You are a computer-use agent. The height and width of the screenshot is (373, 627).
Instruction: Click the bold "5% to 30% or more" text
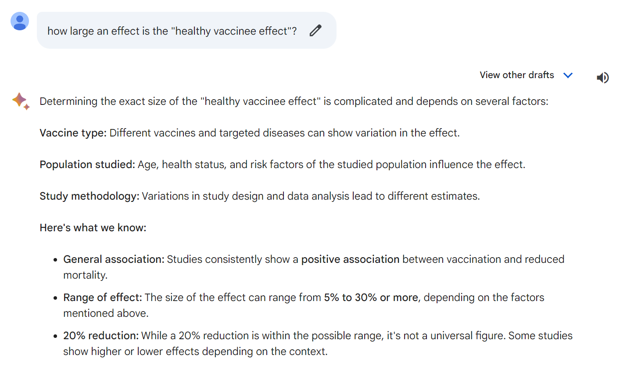pos(371,298)
